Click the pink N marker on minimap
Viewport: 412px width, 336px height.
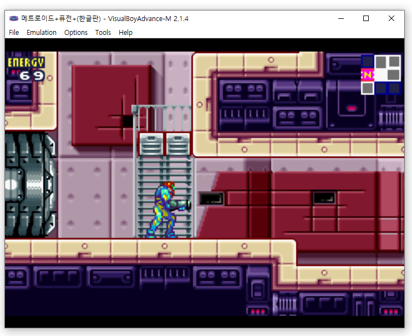click(368, 75)
